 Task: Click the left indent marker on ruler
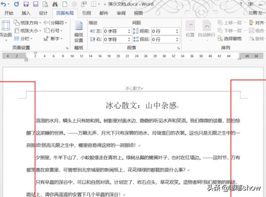pyautogui.click(x=26, y=59)
